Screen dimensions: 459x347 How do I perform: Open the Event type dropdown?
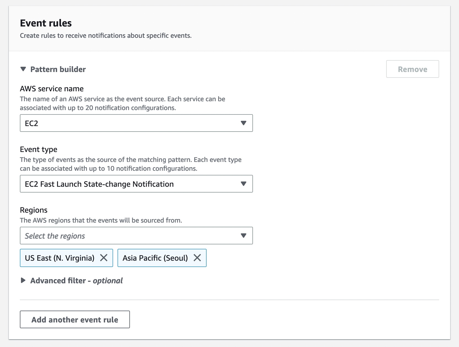[136, 184]
